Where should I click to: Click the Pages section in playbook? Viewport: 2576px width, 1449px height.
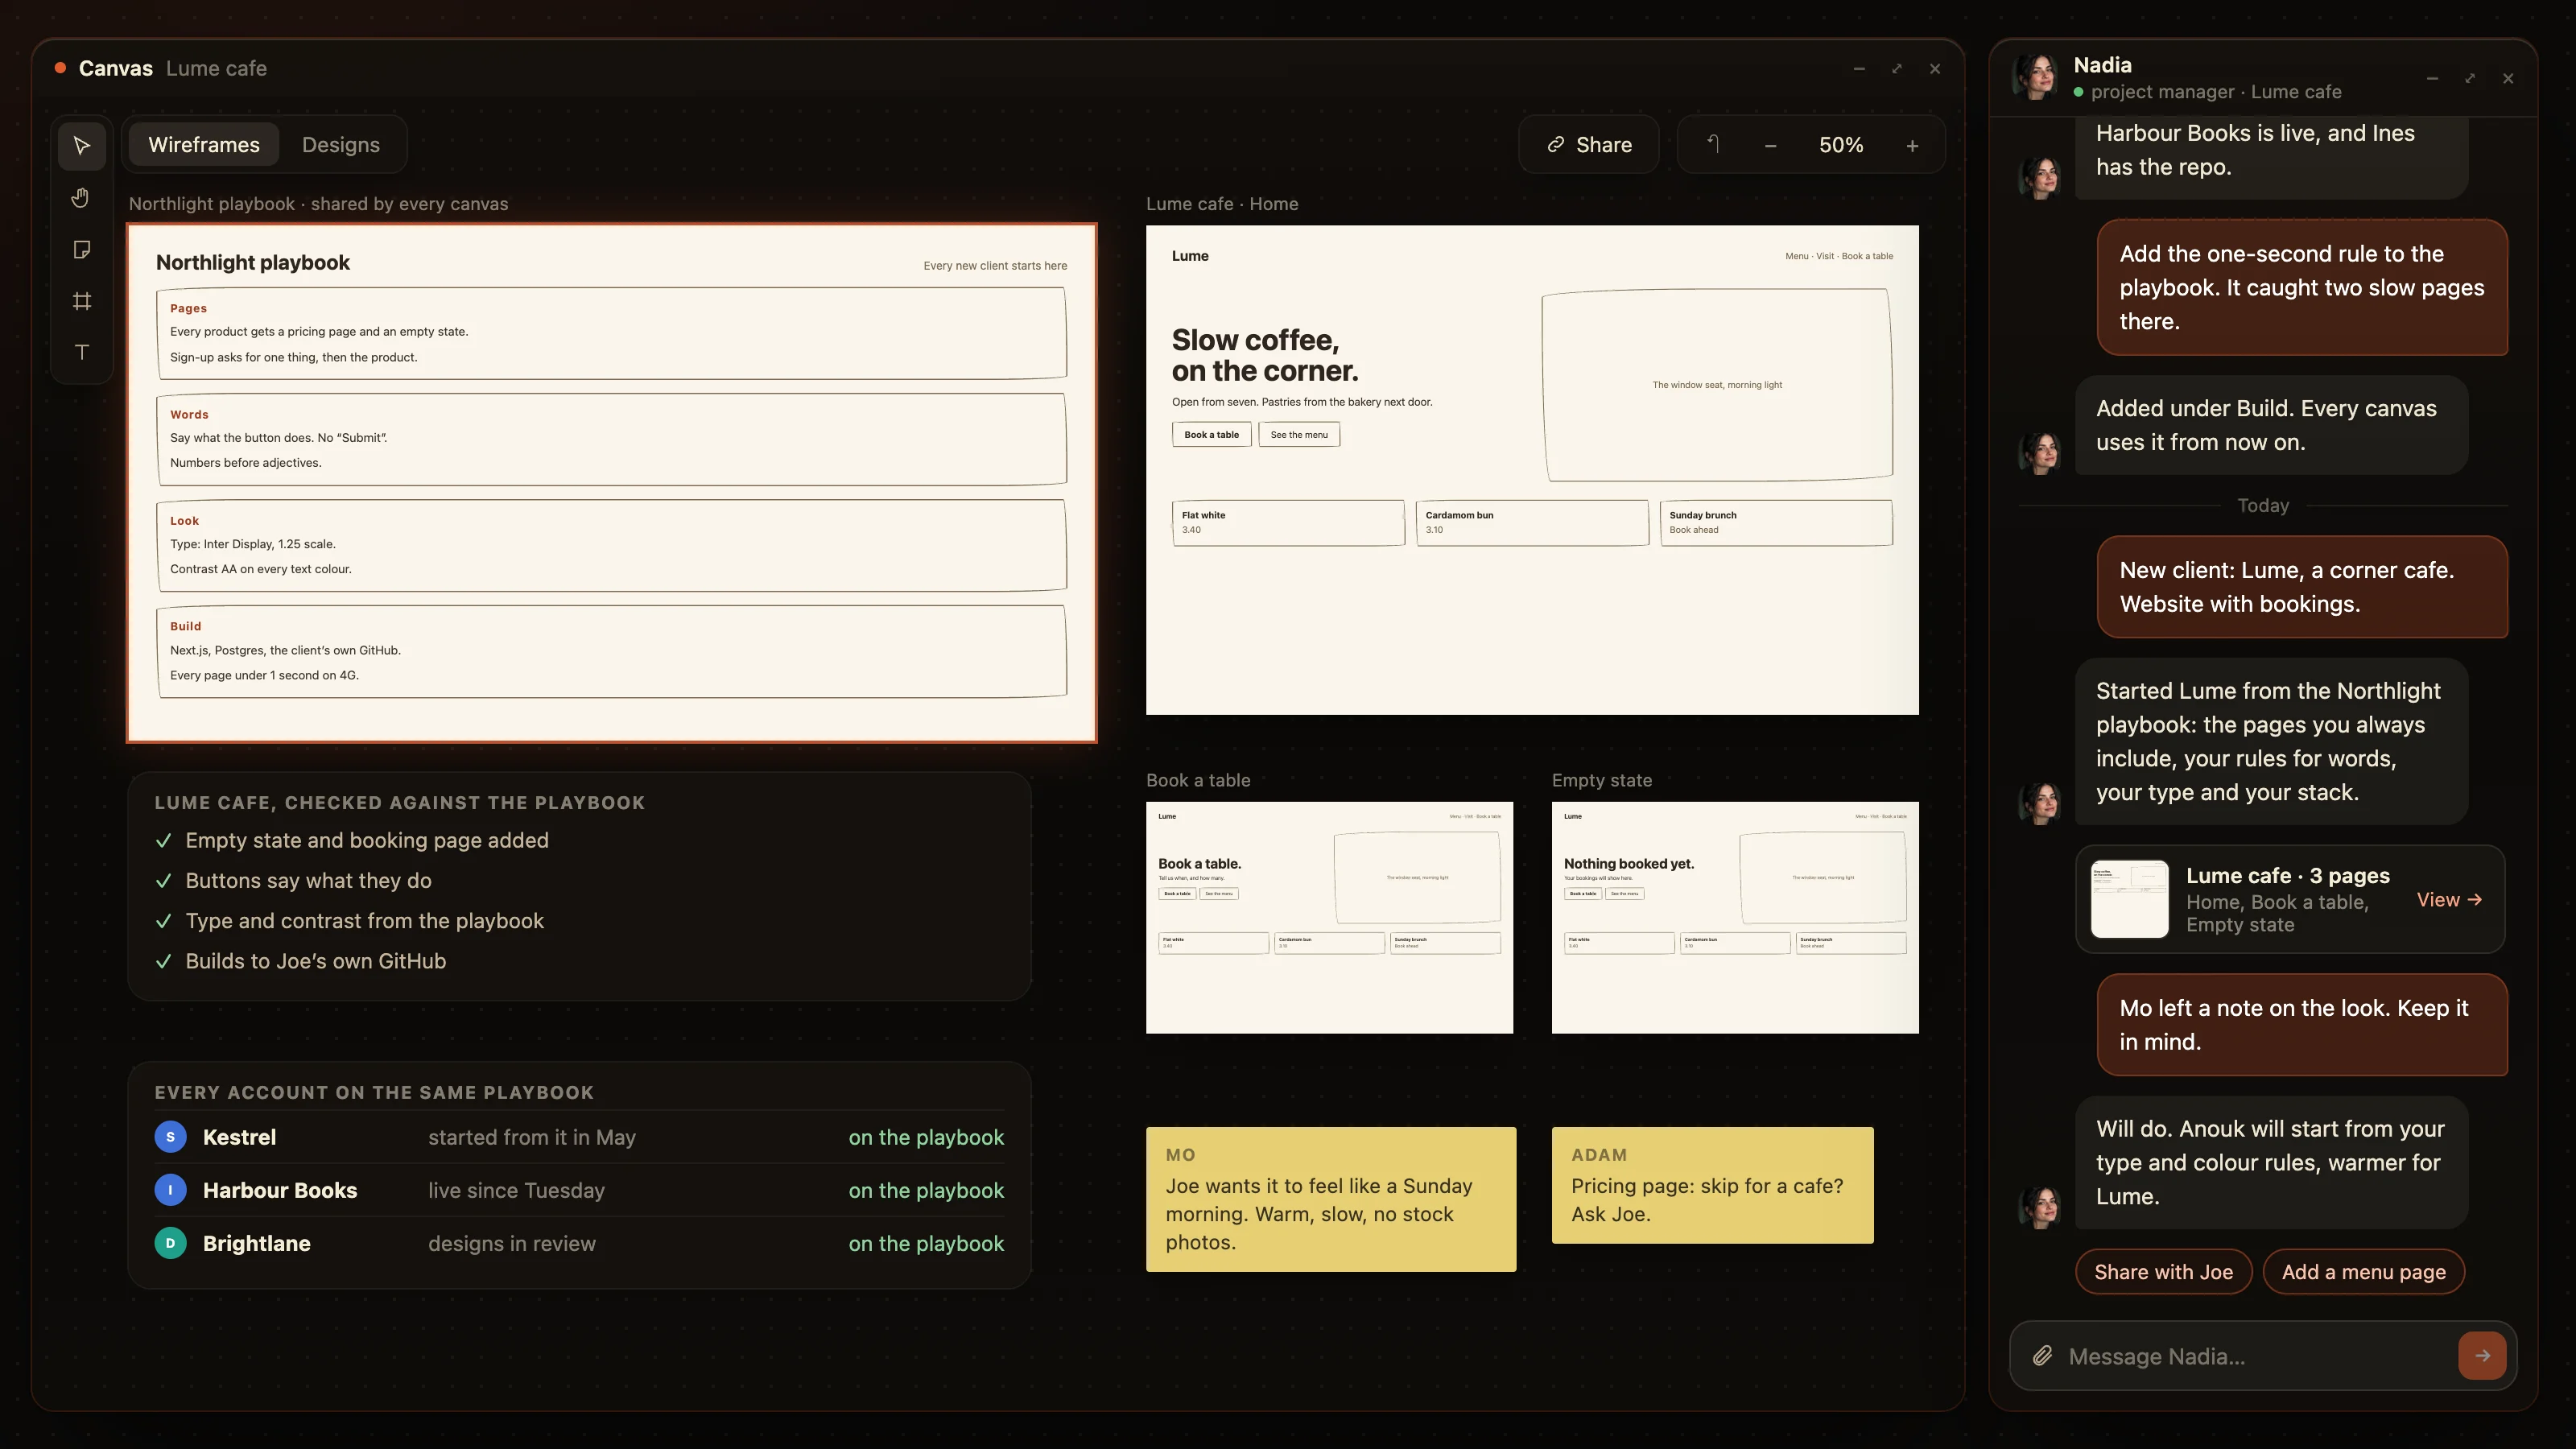coord(612,333)
